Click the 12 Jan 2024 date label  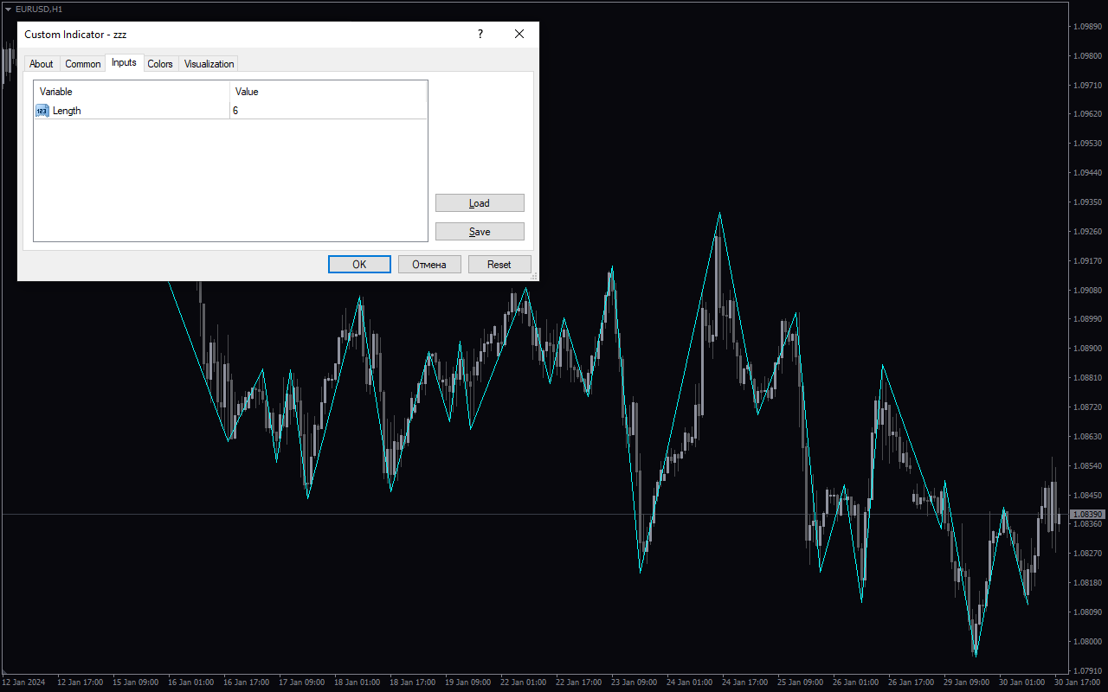(x=25, y=682)
